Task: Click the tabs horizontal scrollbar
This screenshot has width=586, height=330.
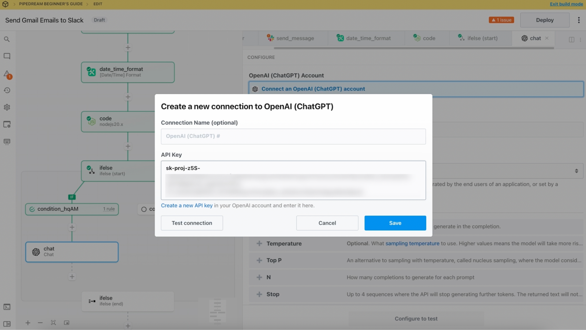Action: [x=414, y=48]
